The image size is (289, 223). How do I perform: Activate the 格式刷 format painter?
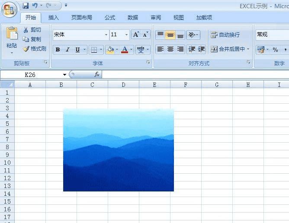click(35, 49)
